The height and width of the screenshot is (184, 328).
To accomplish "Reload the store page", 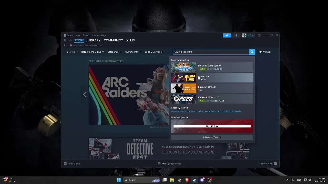I will coord(65,45).
